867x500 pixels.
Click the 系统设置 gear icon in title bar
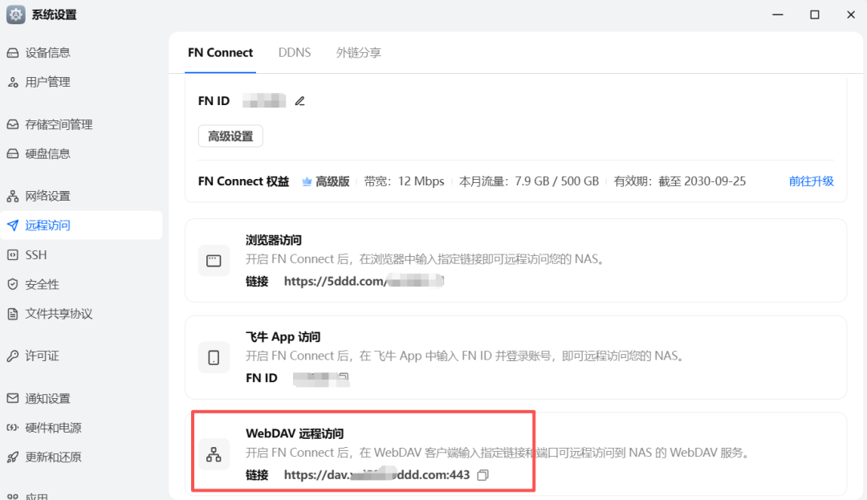click(x=14, y=14)
